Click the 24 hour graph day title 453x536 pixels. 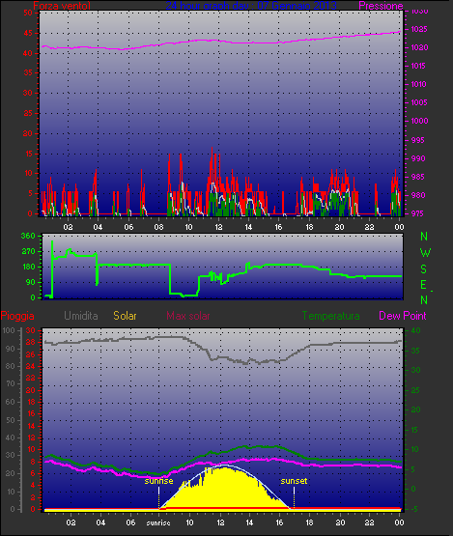251,6
